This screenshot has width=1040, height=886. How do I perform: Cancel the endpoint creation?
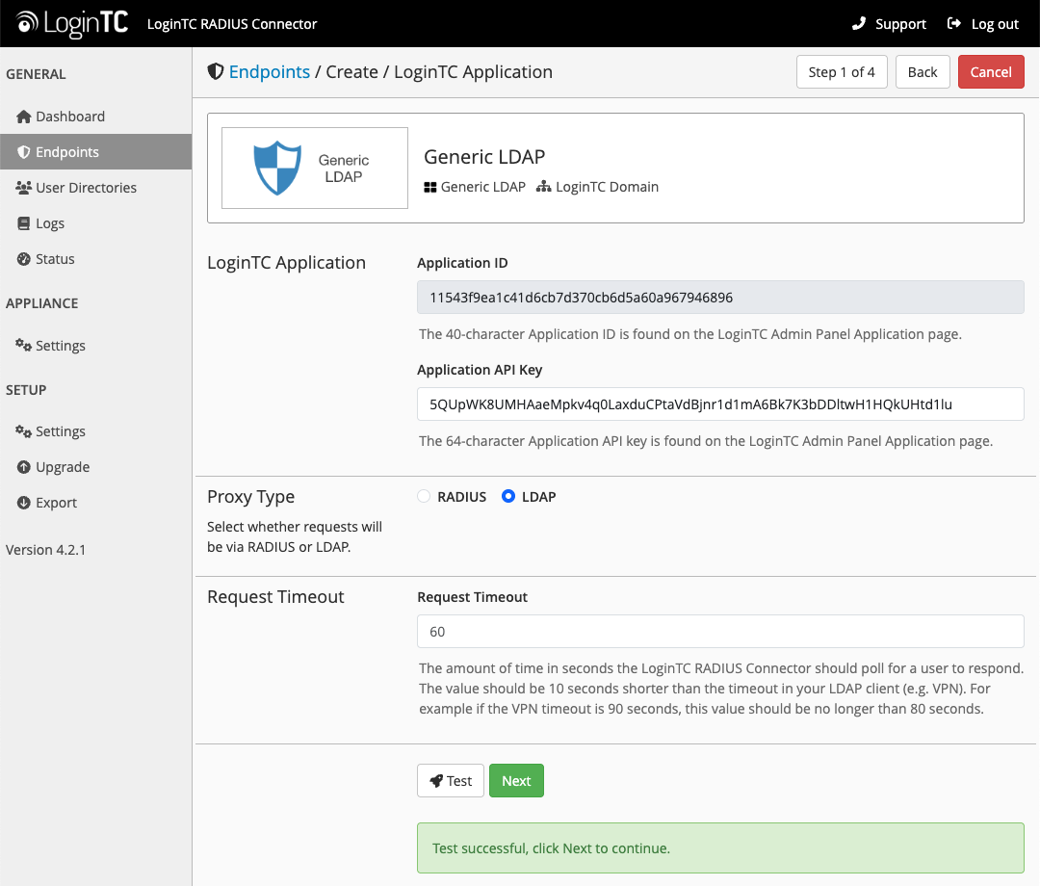tap(991, 72)
